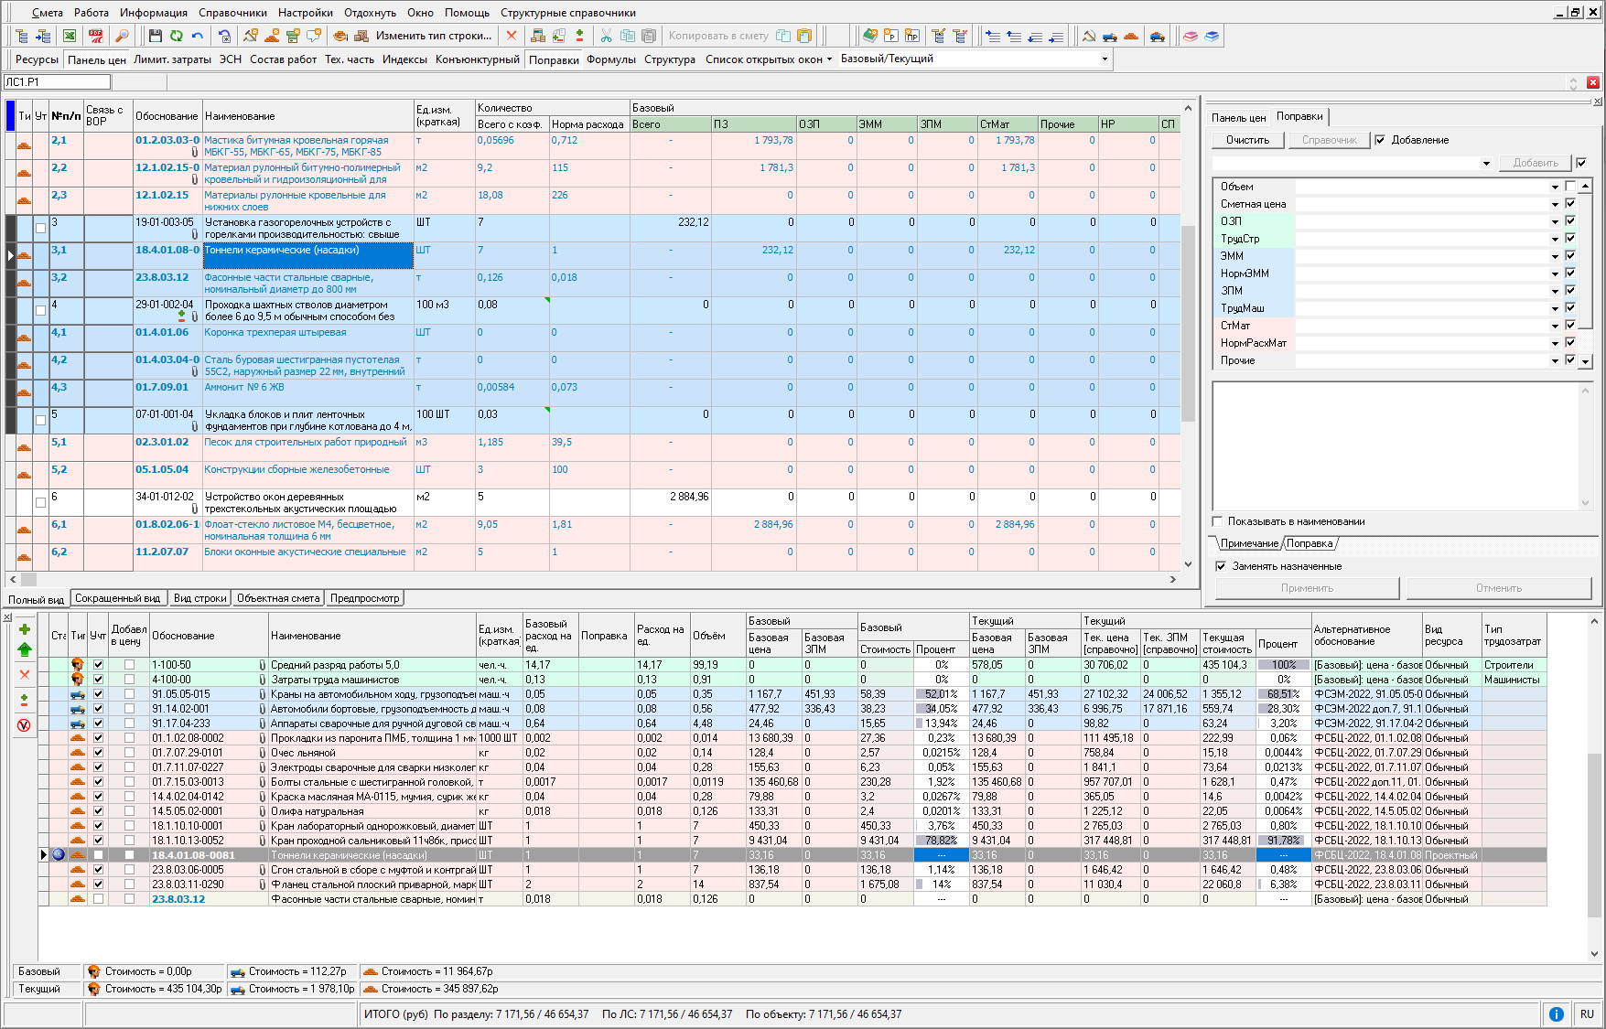Toggle the 'Добавление' checkbox

coord(1380,140)
